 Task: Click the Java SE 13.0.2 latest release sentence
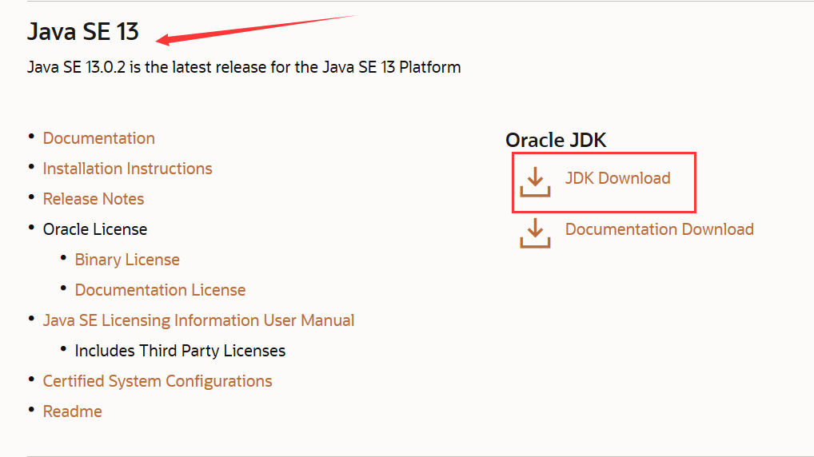click(244, 67)
